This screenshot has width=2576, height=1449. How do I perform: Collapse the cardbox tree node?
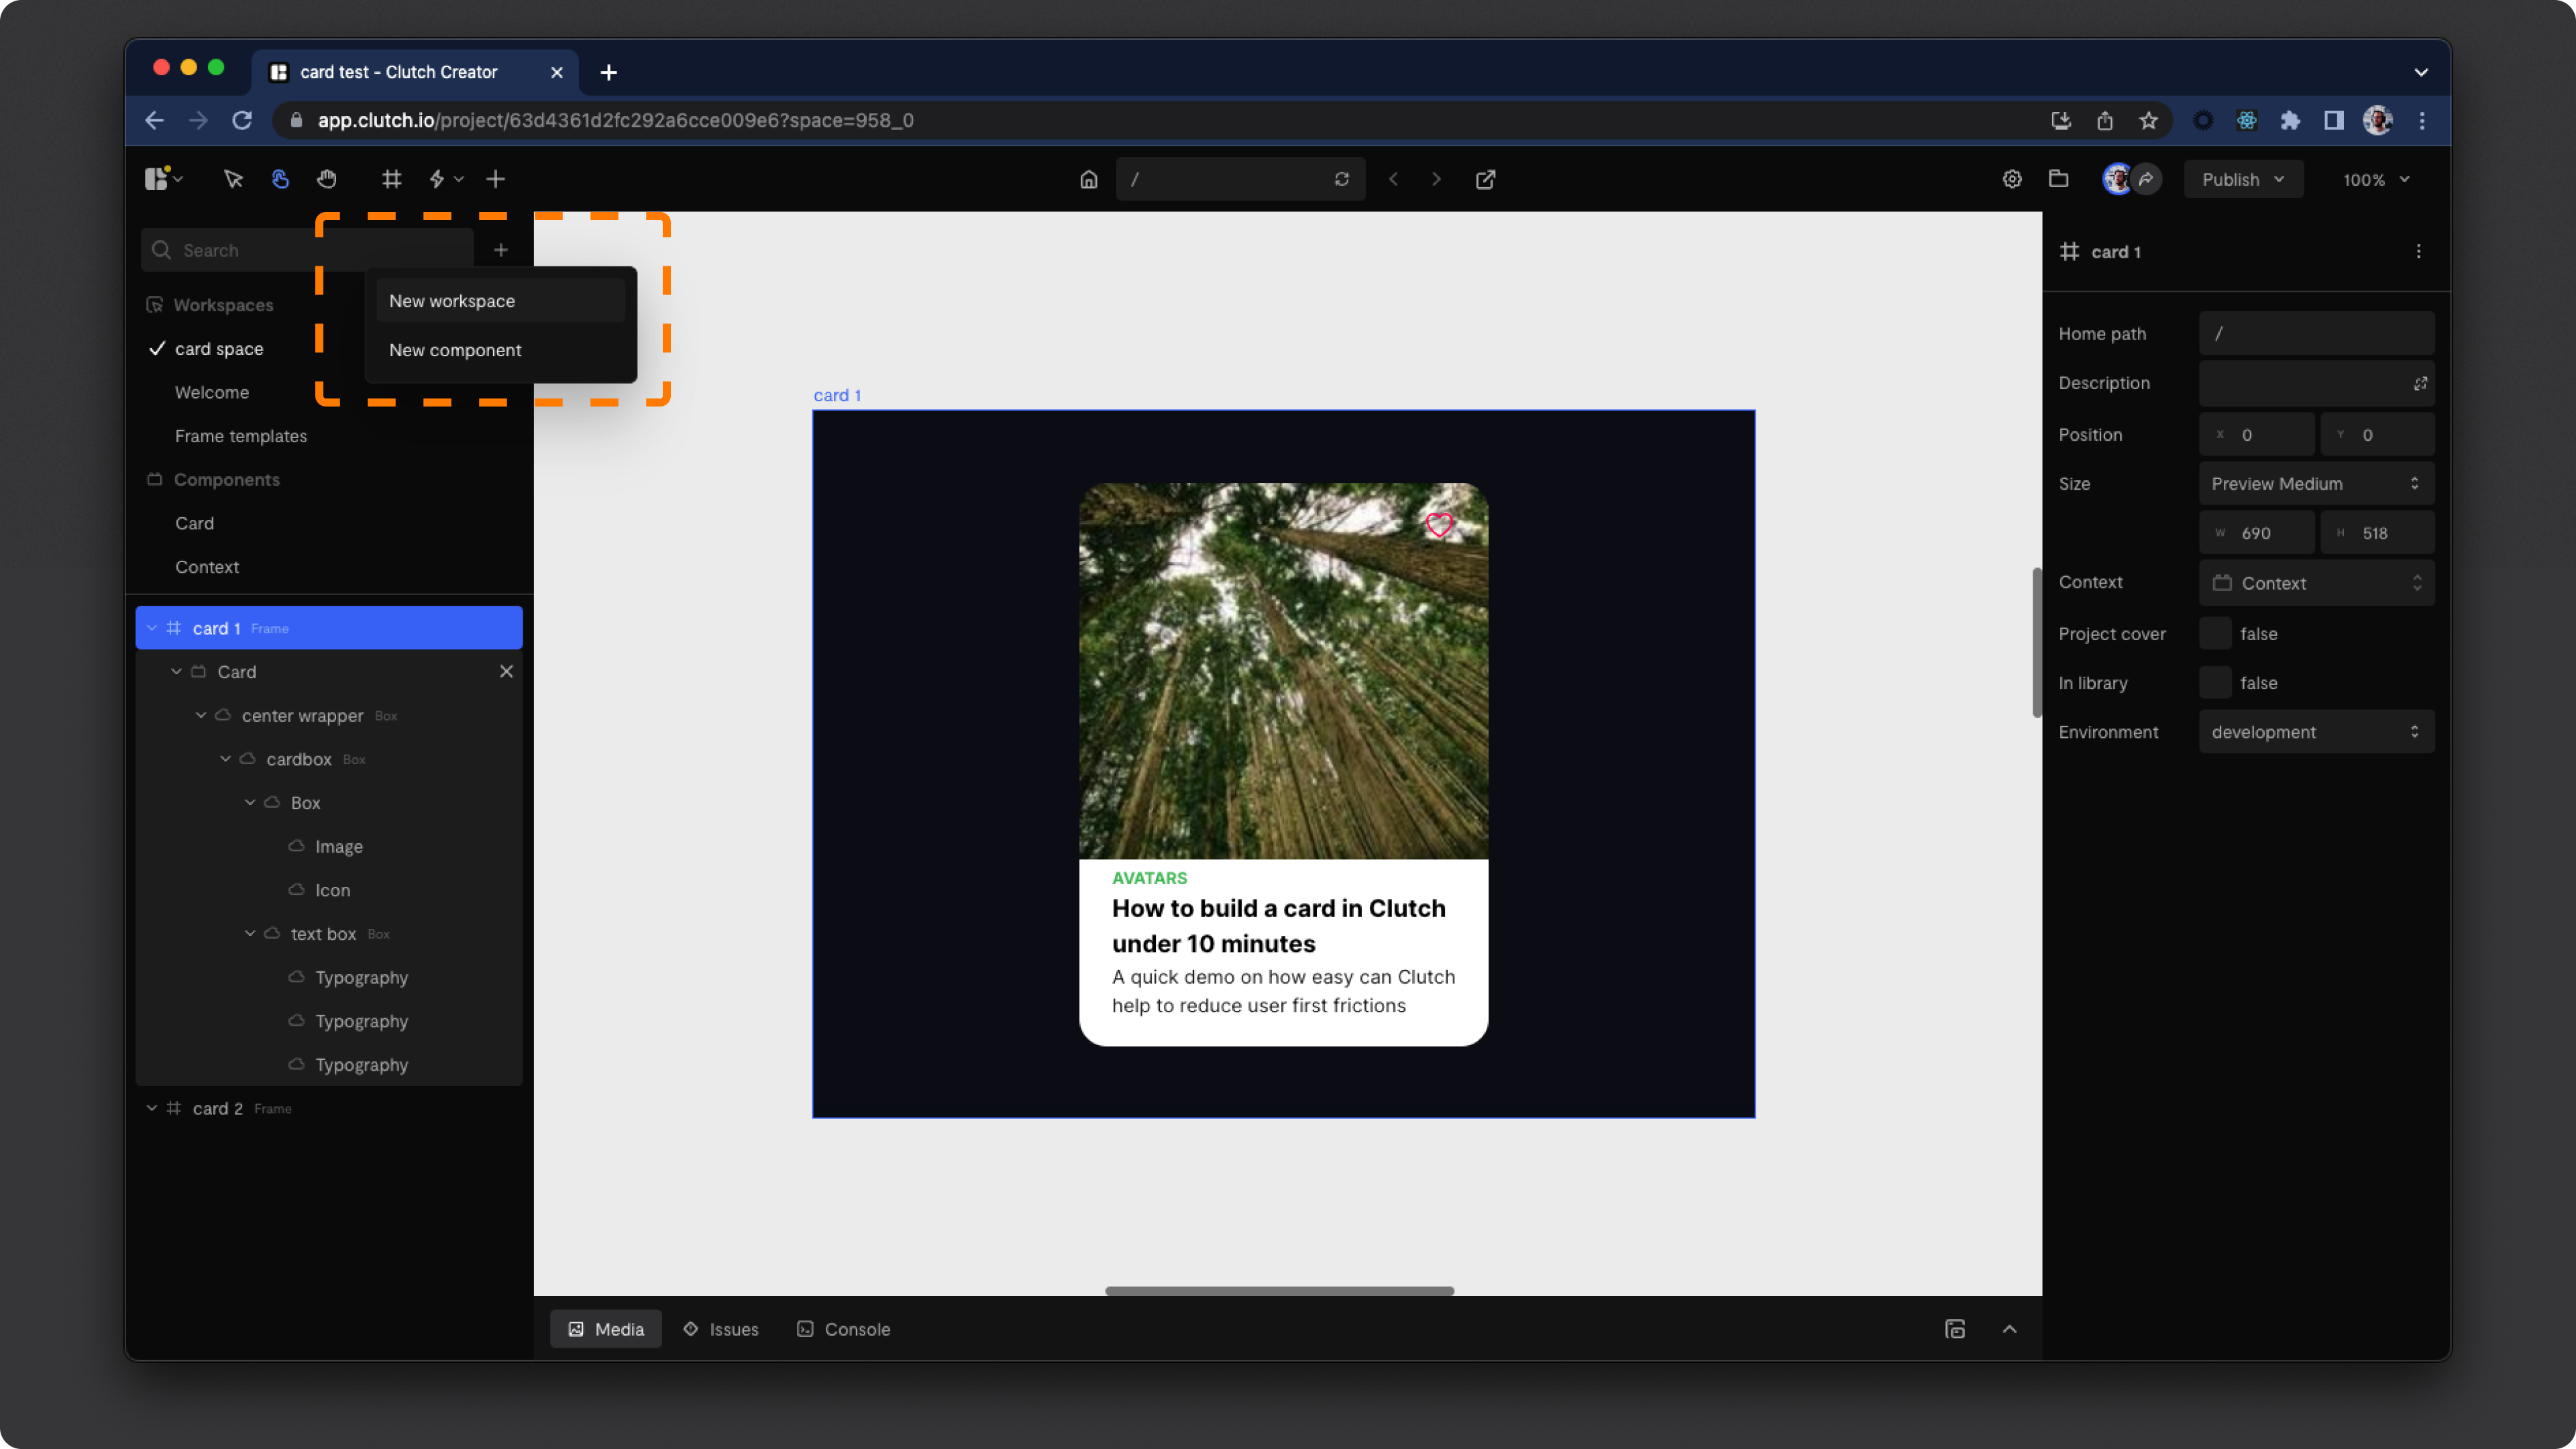click(226, 759)
